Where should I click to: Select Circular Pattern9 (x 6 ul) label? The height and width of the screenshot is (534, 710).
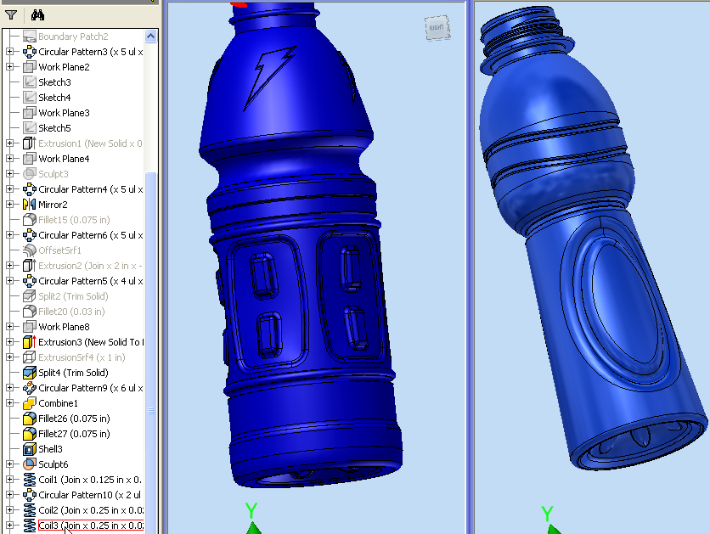click(x=91, y=388)
